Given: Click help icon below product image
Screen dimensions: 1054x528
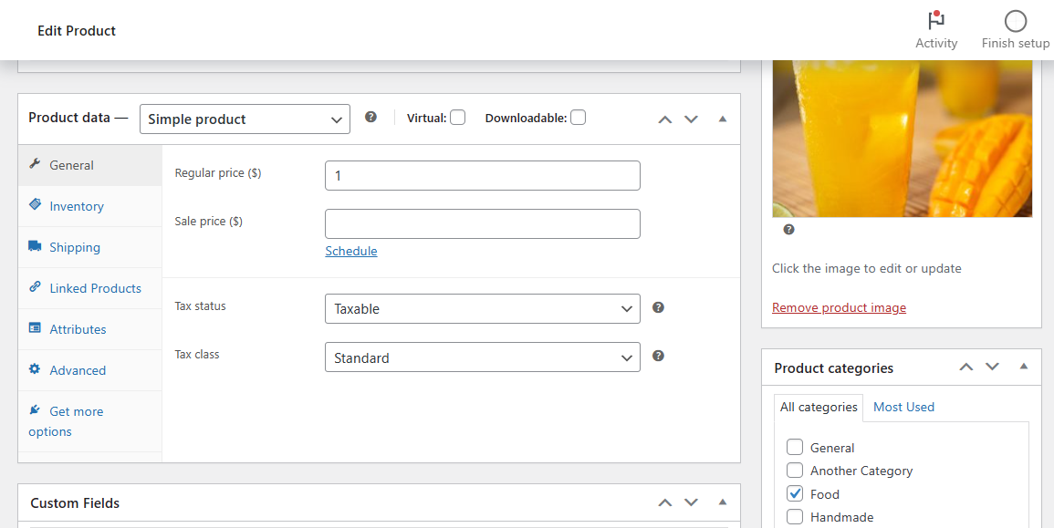Looking at the screenshot, I should click(788, 229).
